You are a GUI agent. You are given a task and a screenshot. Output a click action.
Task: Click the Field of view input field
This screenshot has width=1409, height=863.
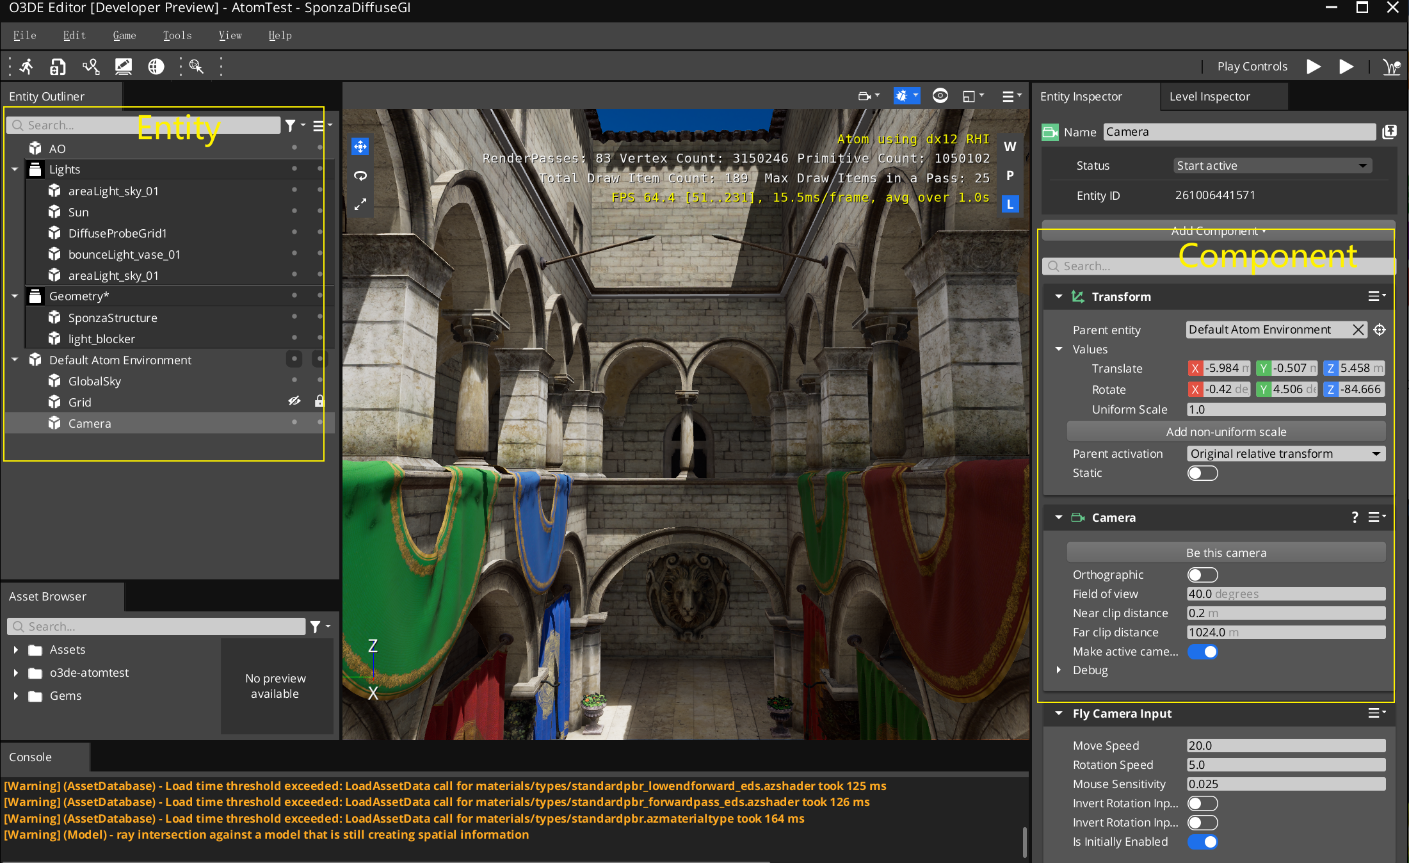[x=1285, y=594]
